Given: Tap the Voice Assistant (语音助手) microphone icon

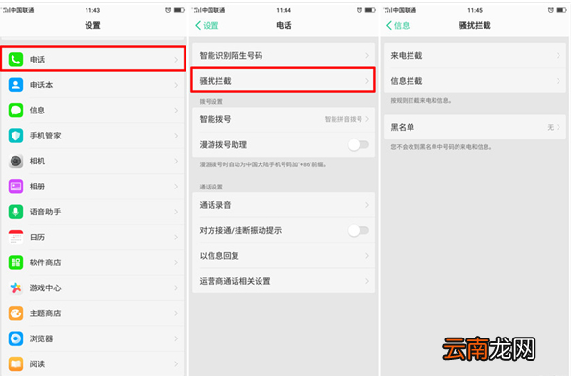Looking at the screenshot, I should (15, 212).
